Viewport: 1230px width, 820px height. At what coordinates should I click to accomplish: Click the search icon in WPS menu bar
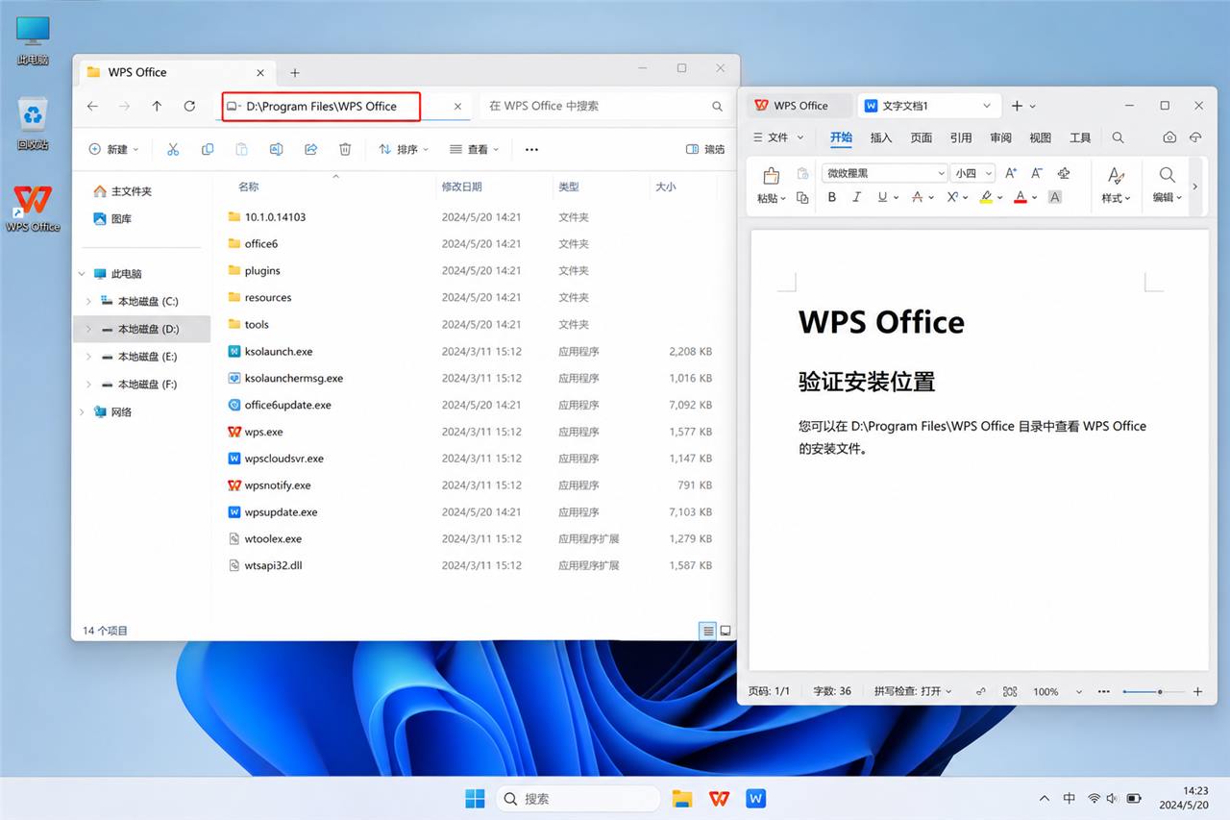[x=1118, y=137]
